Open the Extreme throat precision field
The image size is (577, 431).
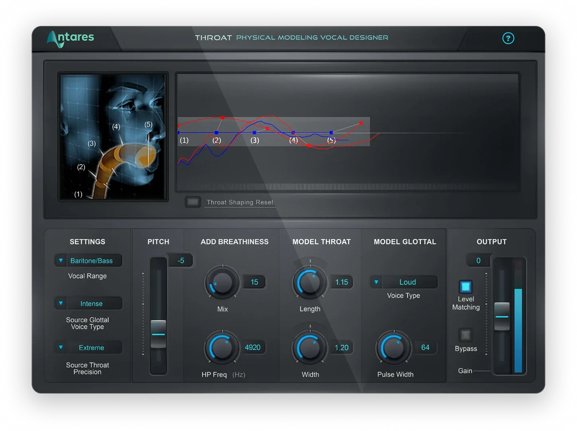click(x=94, y=347)
